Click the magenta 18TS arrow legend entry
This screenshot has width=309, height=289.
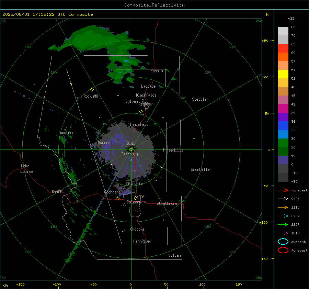(x=283, y=233)
